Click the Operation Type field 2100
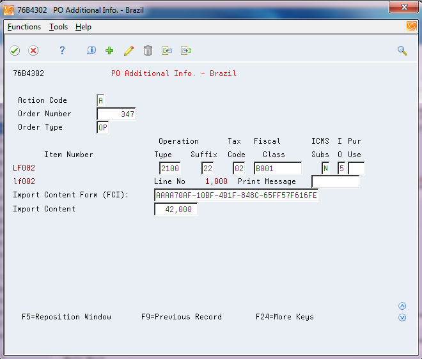 click(x=169, y=169)
